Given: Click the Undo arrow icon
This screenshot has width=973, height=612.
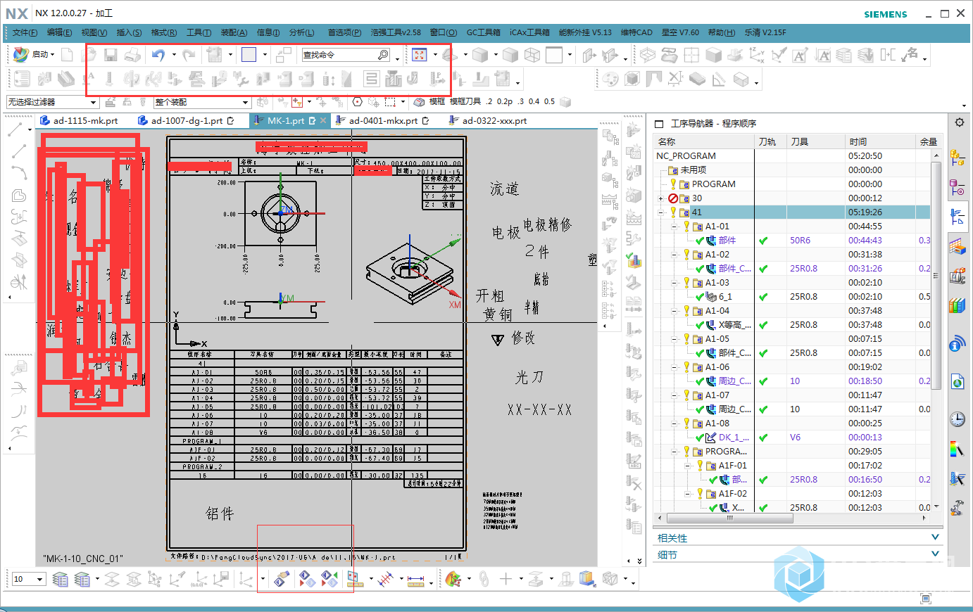Looking at the screenshot, I should click(158, 55).
